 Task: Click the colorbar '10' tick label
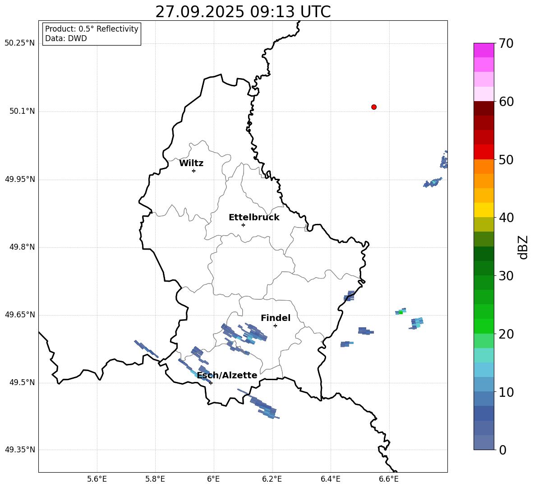(506, 392)
